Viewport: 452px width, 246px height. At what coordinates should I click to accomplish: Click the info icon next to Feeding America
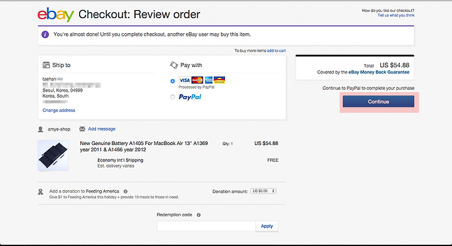click(x=126, y=191)
